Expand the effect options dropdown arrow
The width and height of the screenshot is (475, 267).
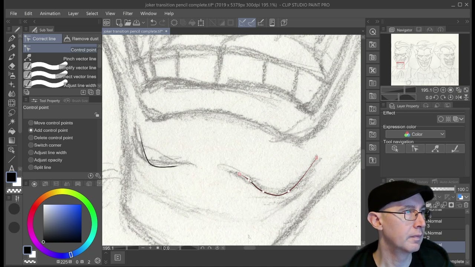tap(461, 119)
